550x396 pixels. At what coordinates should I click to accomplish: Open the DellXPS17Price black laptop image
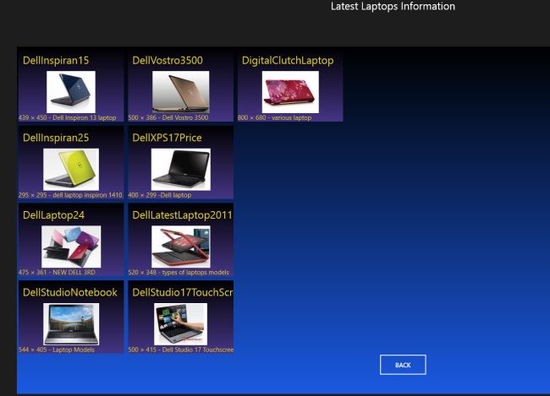[x=180, y=169]
